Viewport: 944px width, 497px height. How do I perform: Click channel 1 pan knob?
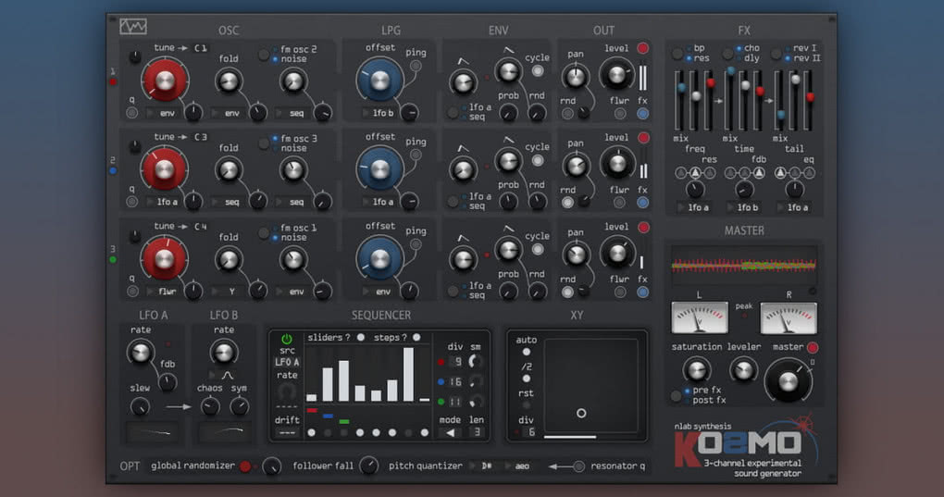(576, 77)
